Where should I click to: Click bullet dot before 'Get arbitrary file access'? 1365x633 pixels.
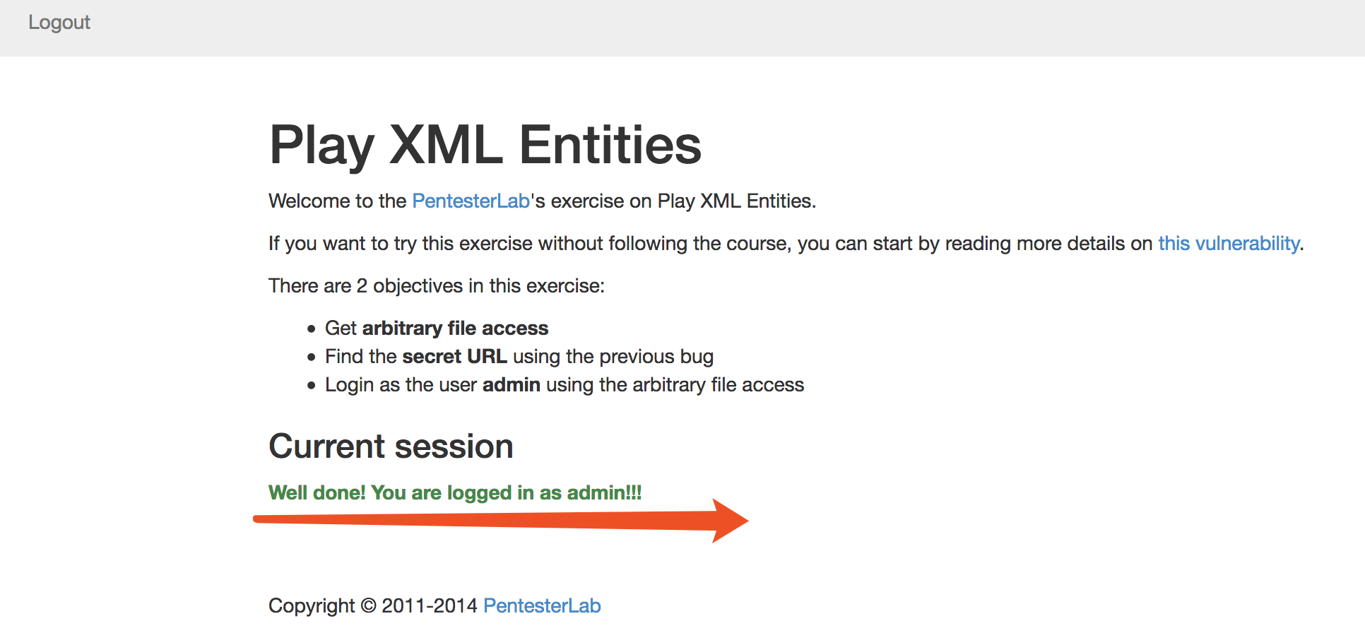312,329
